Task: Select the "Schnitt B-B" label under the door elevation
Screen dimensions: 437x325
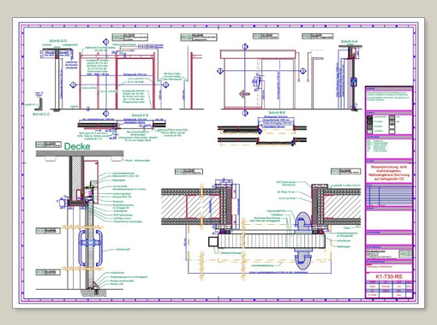Action: [277, 113]
